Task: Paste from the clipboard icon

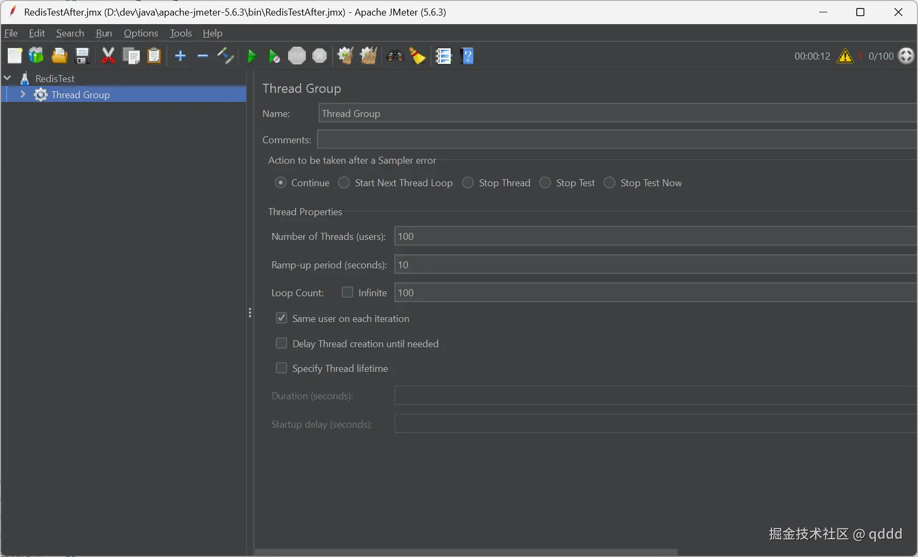Action: (x=154, y=56)
